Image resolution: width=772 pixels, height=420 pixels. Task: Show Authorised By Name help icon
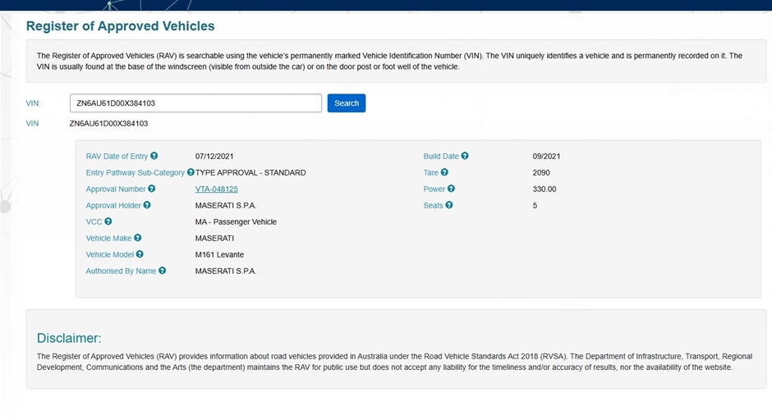point(163,271)
